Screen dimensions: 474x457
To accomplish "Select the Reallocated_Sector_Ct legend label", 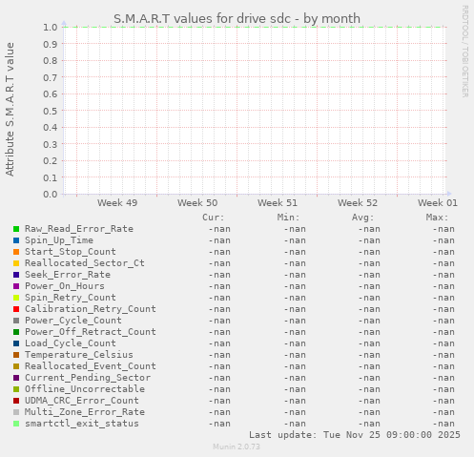I will pyautogui.click(x=85, y=263).
